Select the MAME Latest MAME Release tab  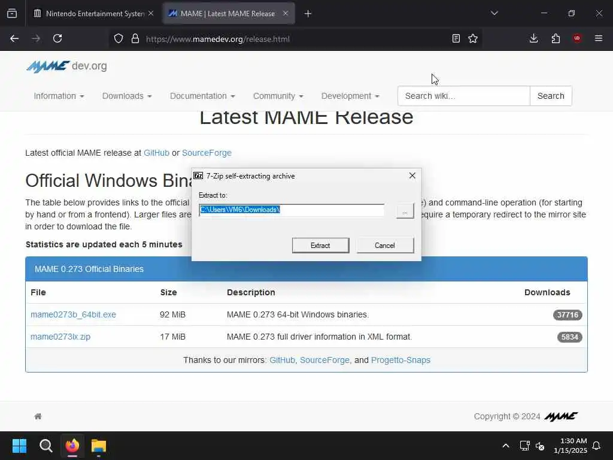click(x=229, y=14)
